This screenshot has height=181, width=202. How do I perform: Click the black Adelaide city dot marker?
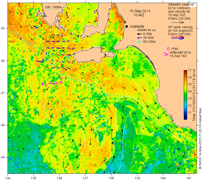[x=127, y=26]
